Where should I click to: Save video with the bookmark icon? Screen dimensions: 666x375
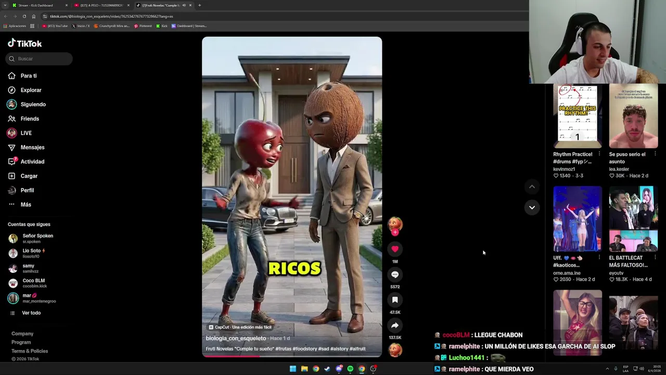395,300
